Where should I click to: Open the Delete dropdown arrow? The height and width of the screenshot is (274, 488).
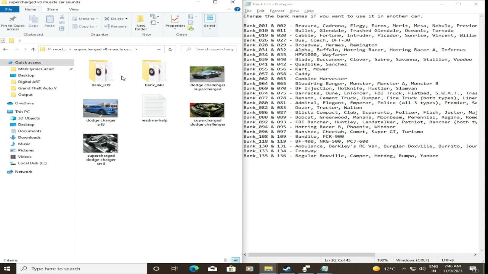tap(126, 19)
